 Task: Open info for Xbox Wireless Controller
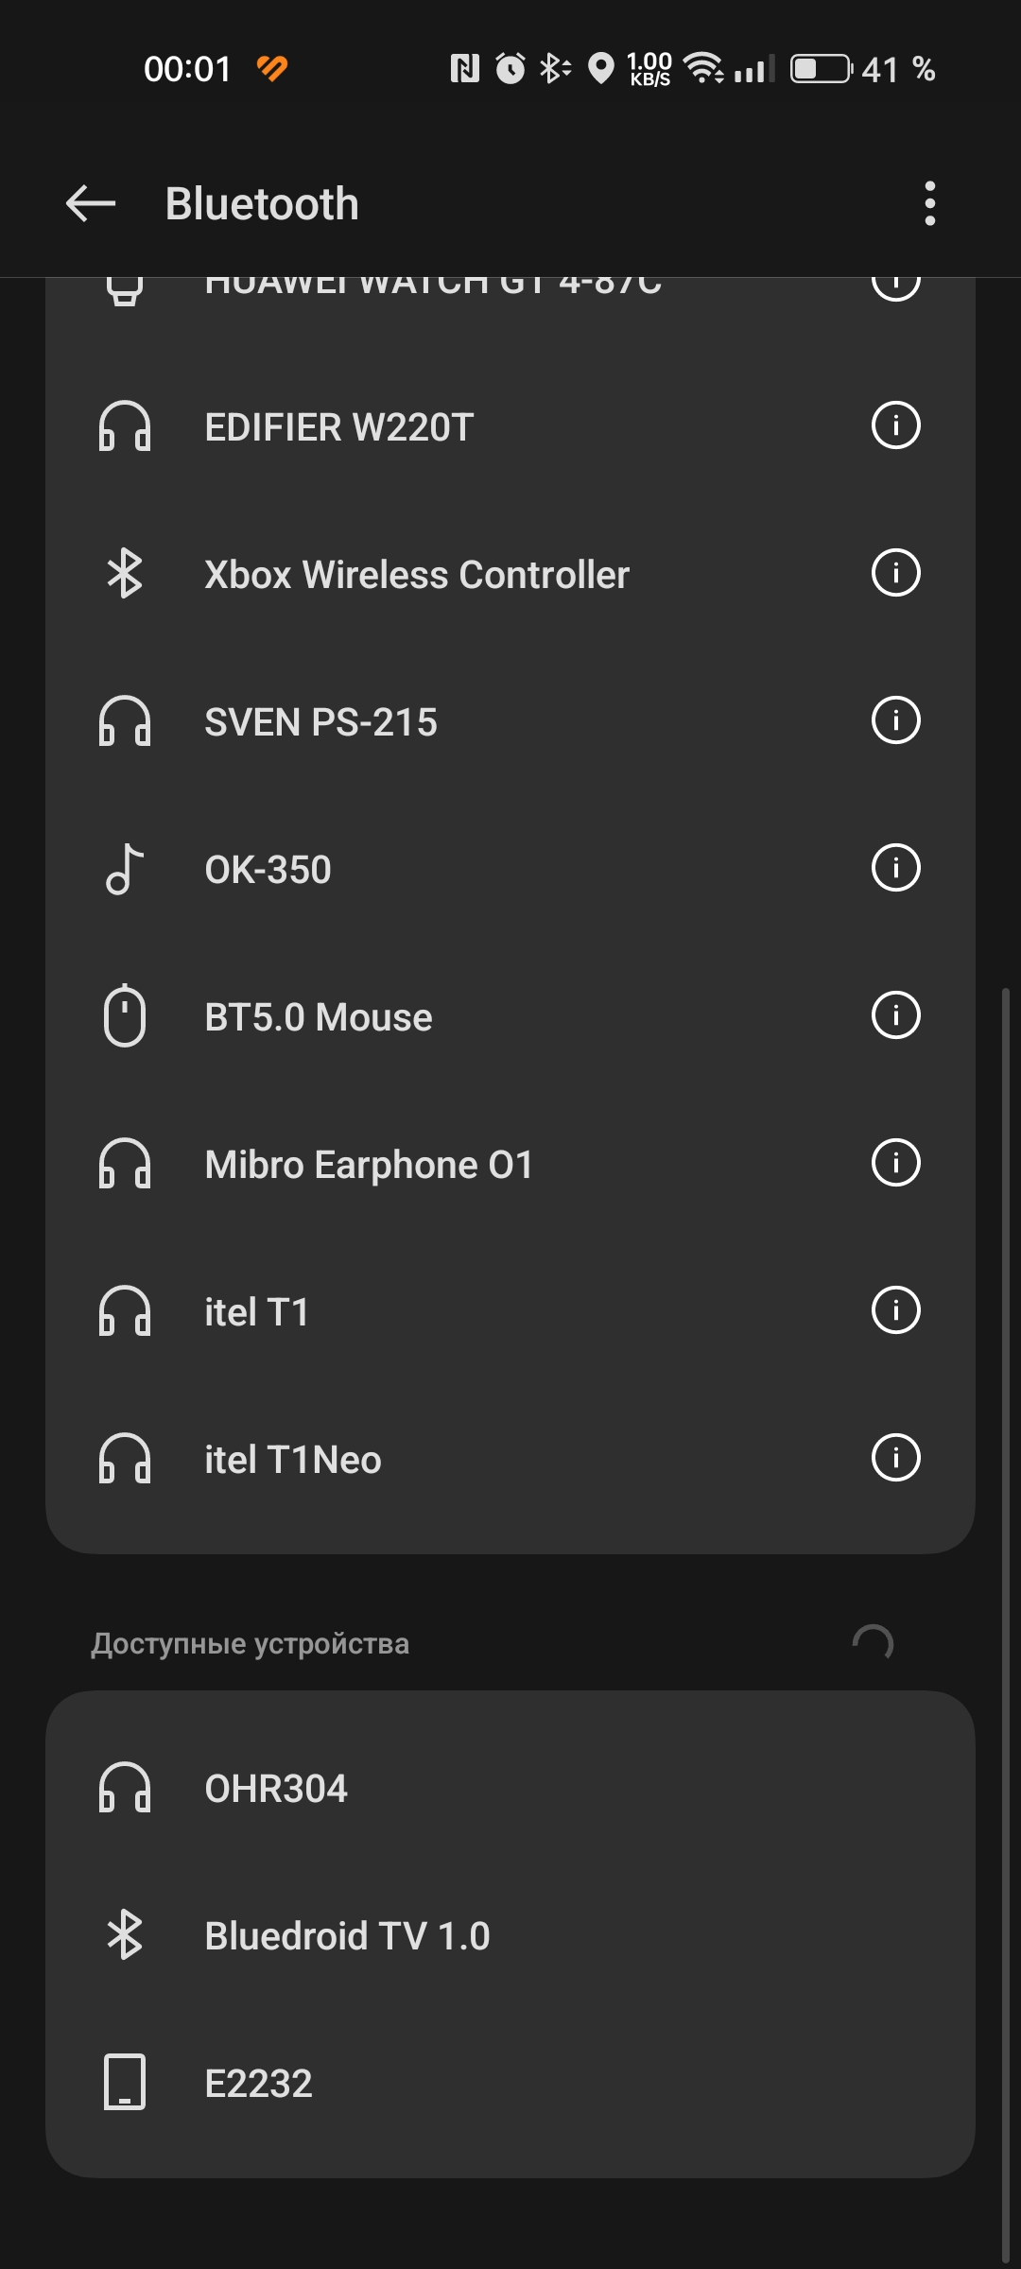[x=895, y=573]
